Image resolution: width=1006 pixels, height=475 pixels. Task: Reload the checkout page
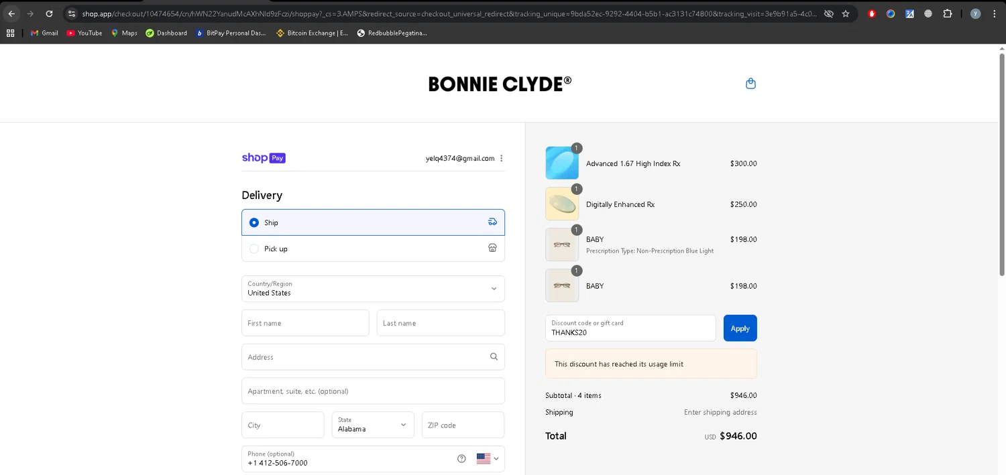(x=49, y=13)
